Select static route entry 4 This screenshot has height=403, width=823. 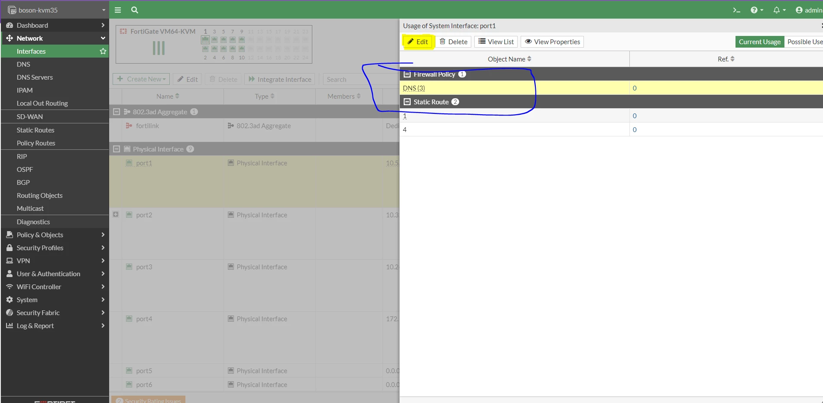611,129
